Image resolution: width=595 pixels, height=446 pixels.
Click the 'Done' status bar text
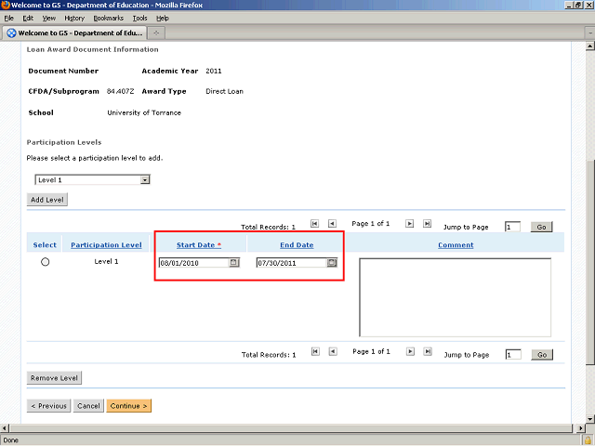coord(10,440)
